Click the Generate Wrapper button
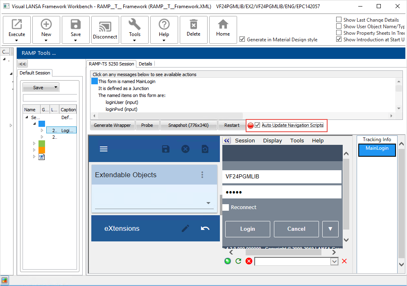 pyautogui.click(x=112, y=125)
